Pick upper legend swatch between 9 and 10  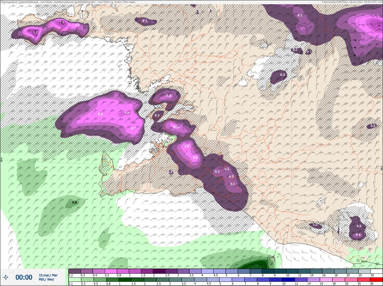click(x=281, y=271)
